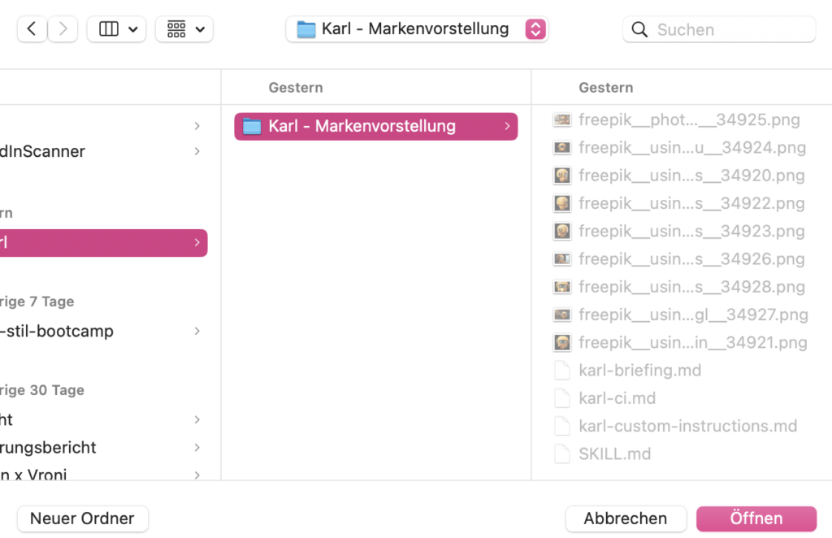Go back with the left arrow button

[32, 28]
